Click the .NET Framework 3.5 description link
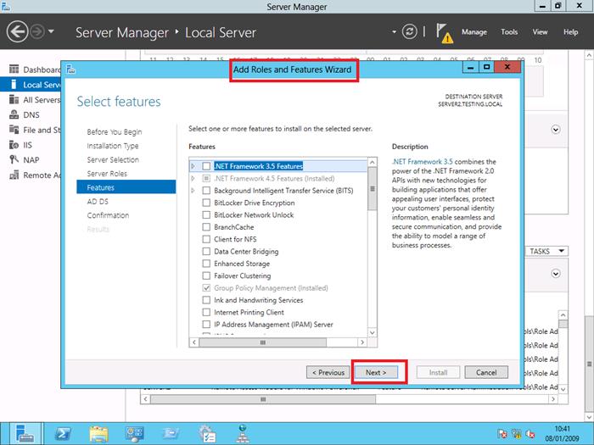 click(423, 162)
